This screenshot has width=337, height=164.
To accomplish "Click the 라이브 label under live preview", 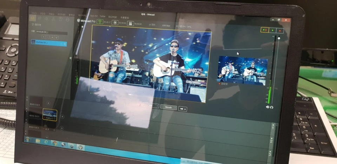I will pos(224,84).
